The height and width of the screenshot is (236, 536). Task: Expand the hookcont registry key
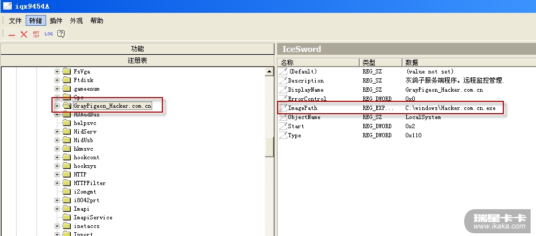[x=57, y=157]
